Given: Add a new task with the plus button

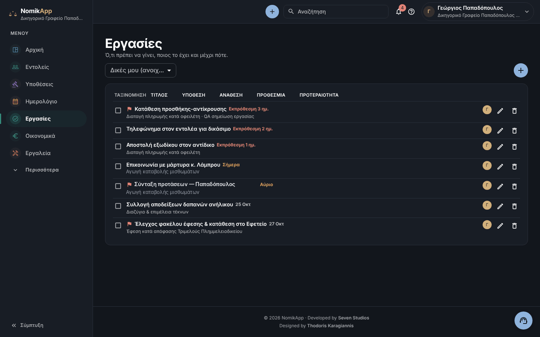Looking at the screenshot, I should click(x=521, y=70).
